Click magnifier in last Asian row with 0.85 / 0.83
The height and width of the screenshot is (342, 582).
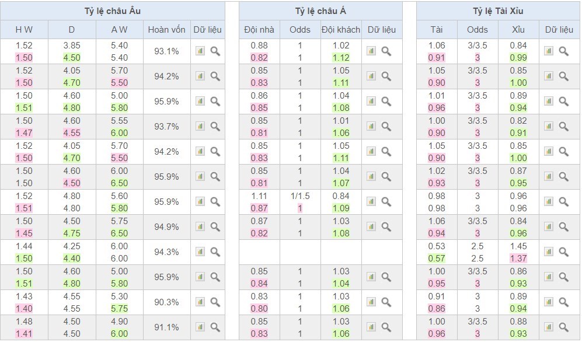click(x=386, y=327)
